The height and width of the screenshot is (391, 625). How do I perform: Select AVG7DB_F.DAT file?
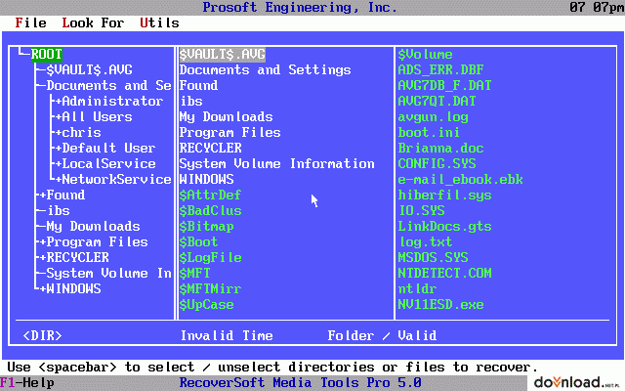445,85
